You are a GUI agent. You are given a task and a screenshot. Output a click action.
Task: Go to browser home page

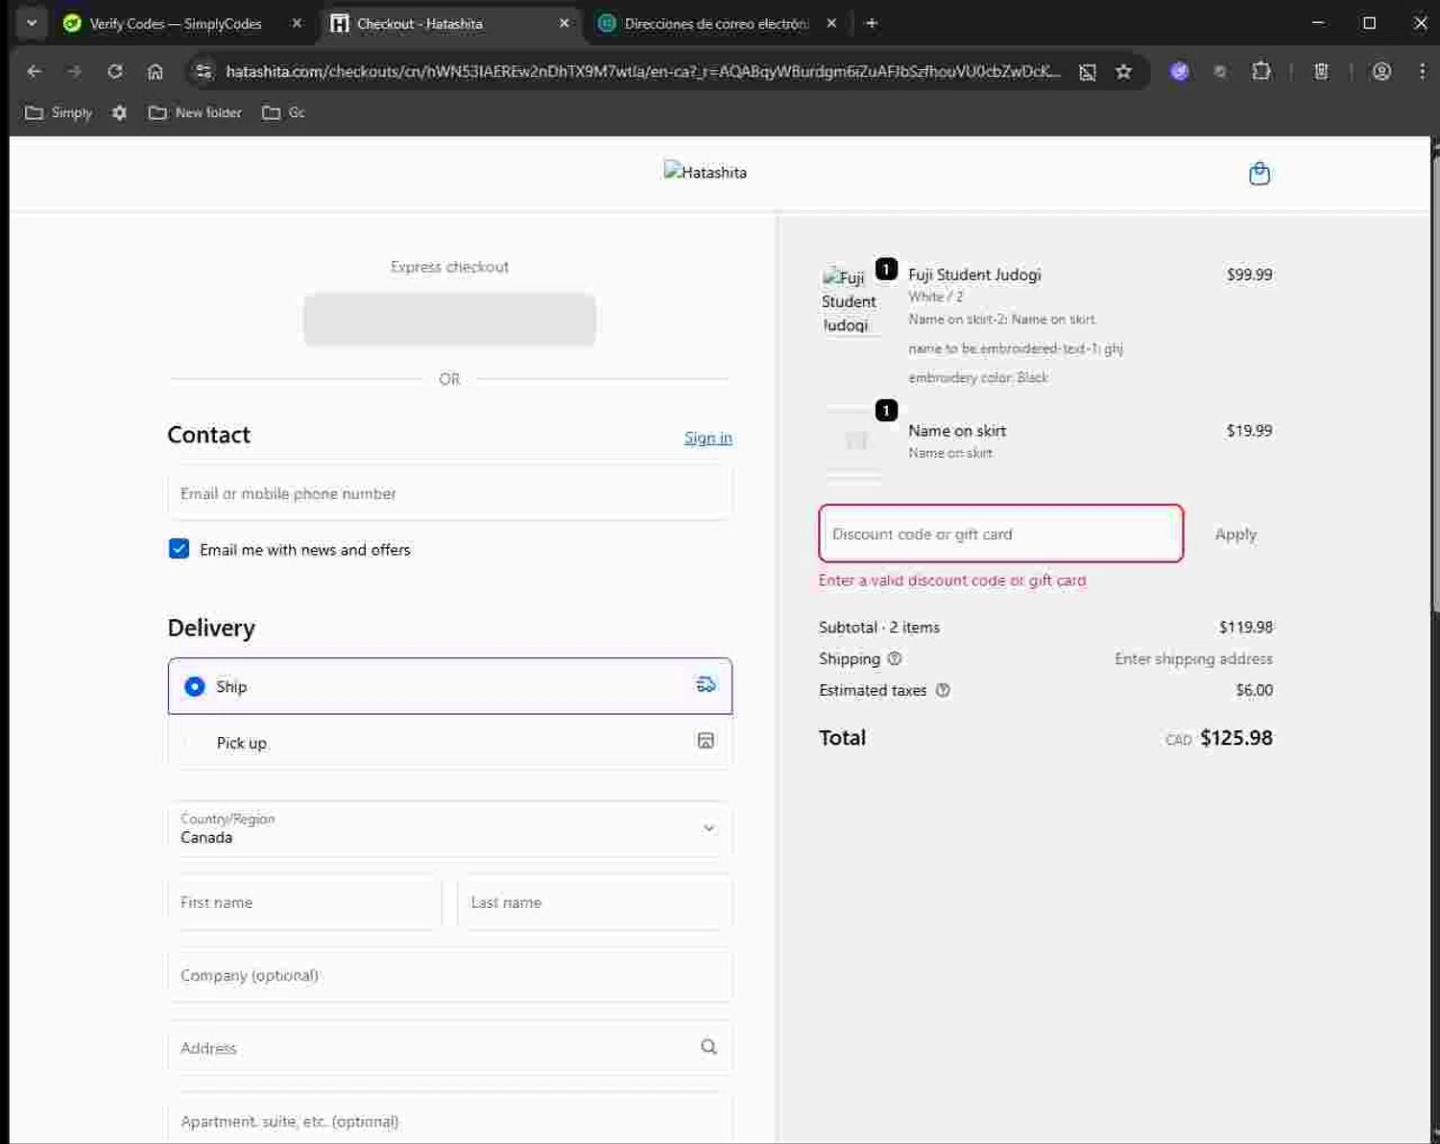click(155, 71)
